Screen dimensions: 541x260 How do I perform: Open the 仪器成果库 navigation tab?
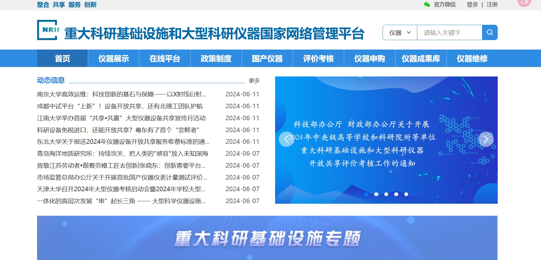[x=421, y=58]
